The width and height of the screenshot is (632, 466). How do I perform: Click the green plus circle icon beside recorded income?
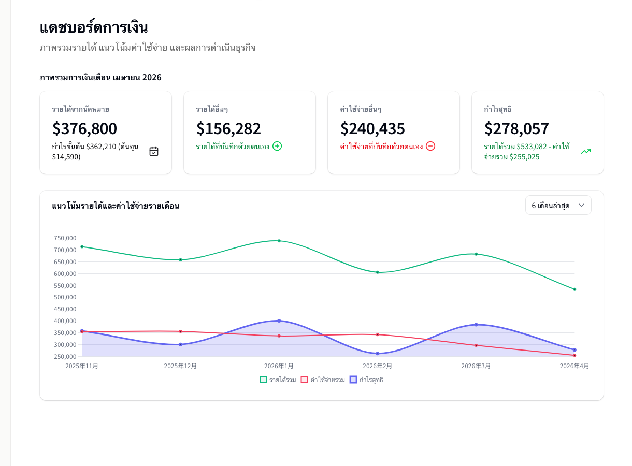277,147
